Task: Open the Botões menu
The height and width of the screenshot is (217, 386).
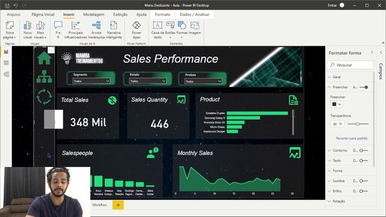Action: 170,30
